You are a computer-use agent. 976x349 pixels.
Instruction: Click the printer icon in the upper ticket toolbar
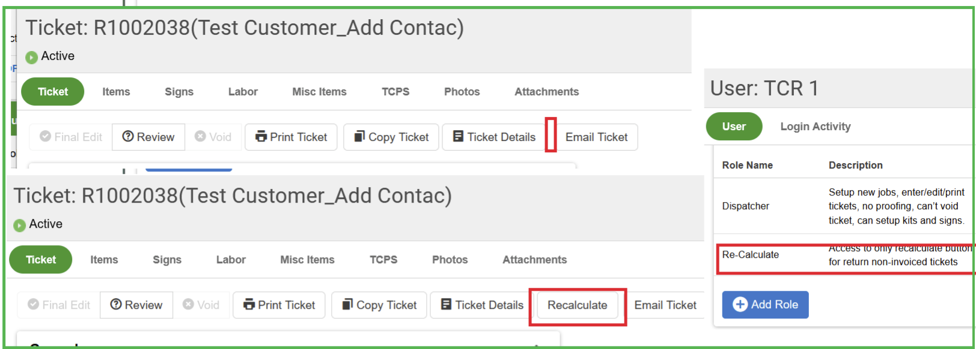point(261,137)
